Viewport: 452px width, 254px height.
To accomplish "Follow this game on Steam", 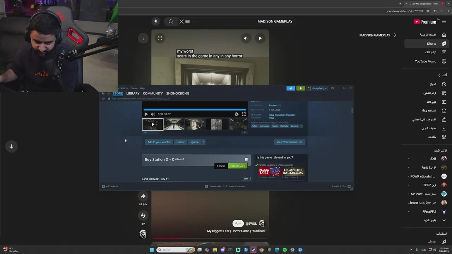I will coord(180,142).
